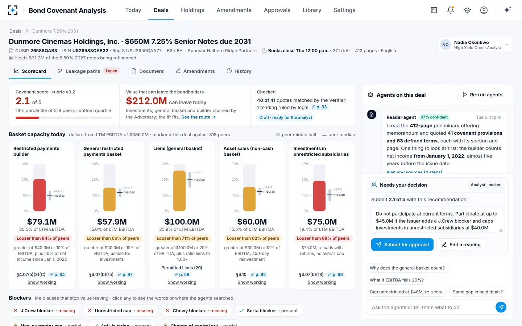
Task: Click the Reader agent avatar icon
Action: click(372, 114)
